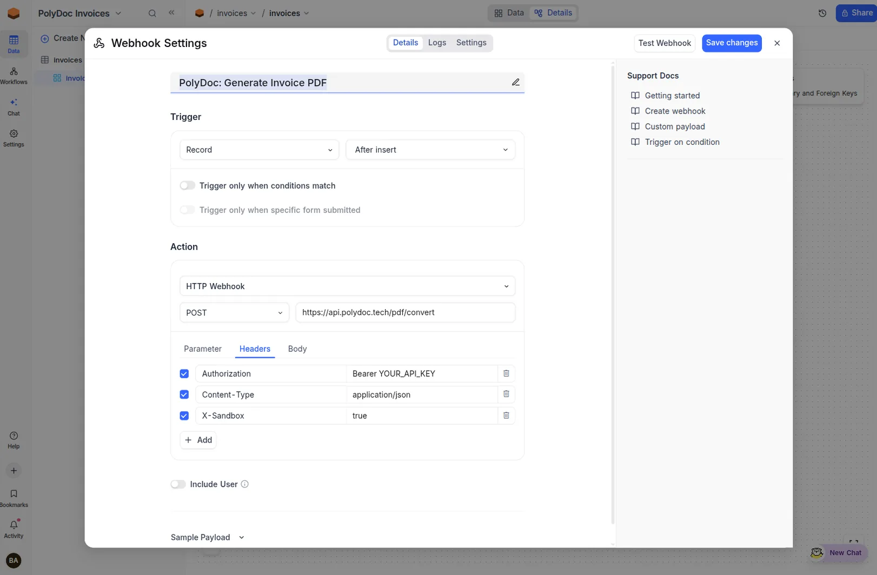
Task: Open Help in the sidebar
Action: coord(14,440)
